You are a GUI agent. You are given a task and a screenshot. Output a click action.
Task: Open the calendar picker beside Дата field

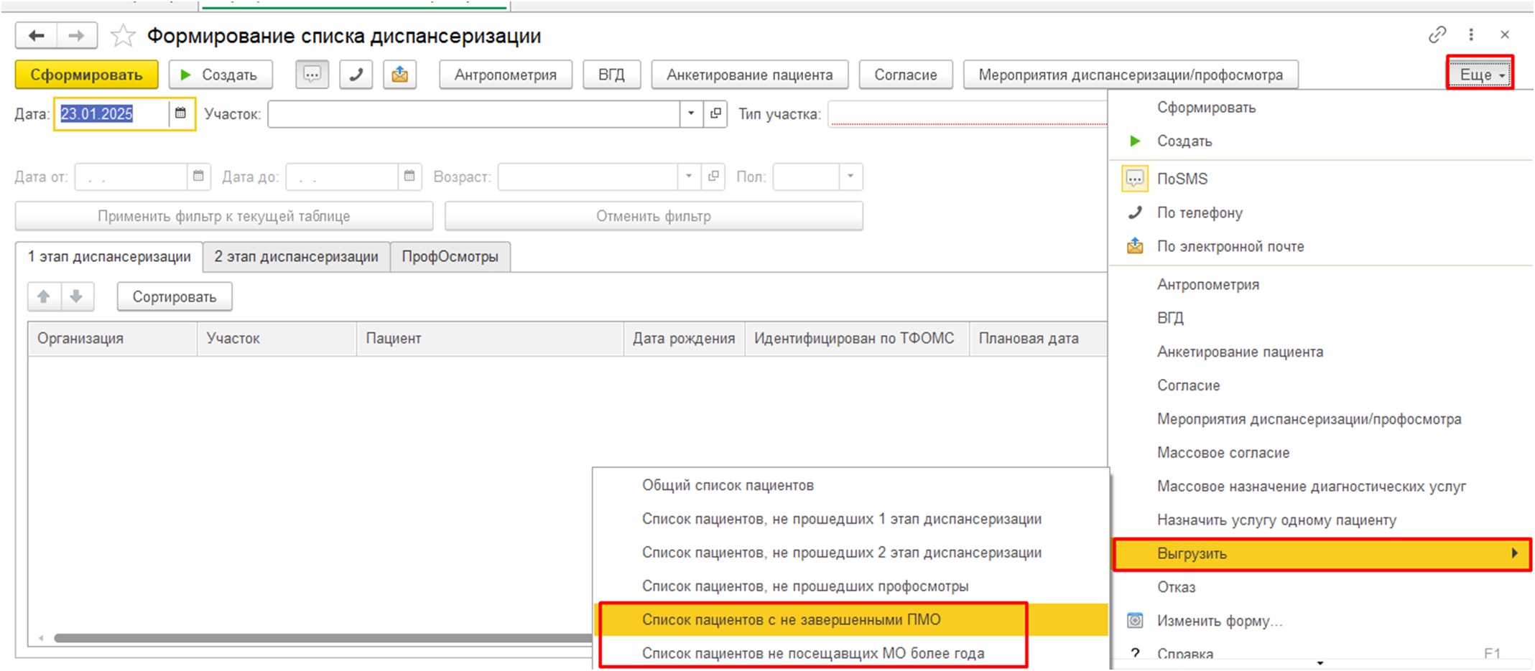pos(181,113)
